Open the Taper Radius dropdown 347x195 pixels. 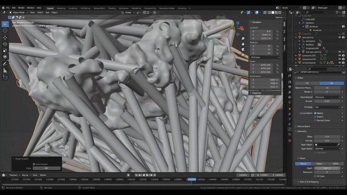click(x=327, y=149)
